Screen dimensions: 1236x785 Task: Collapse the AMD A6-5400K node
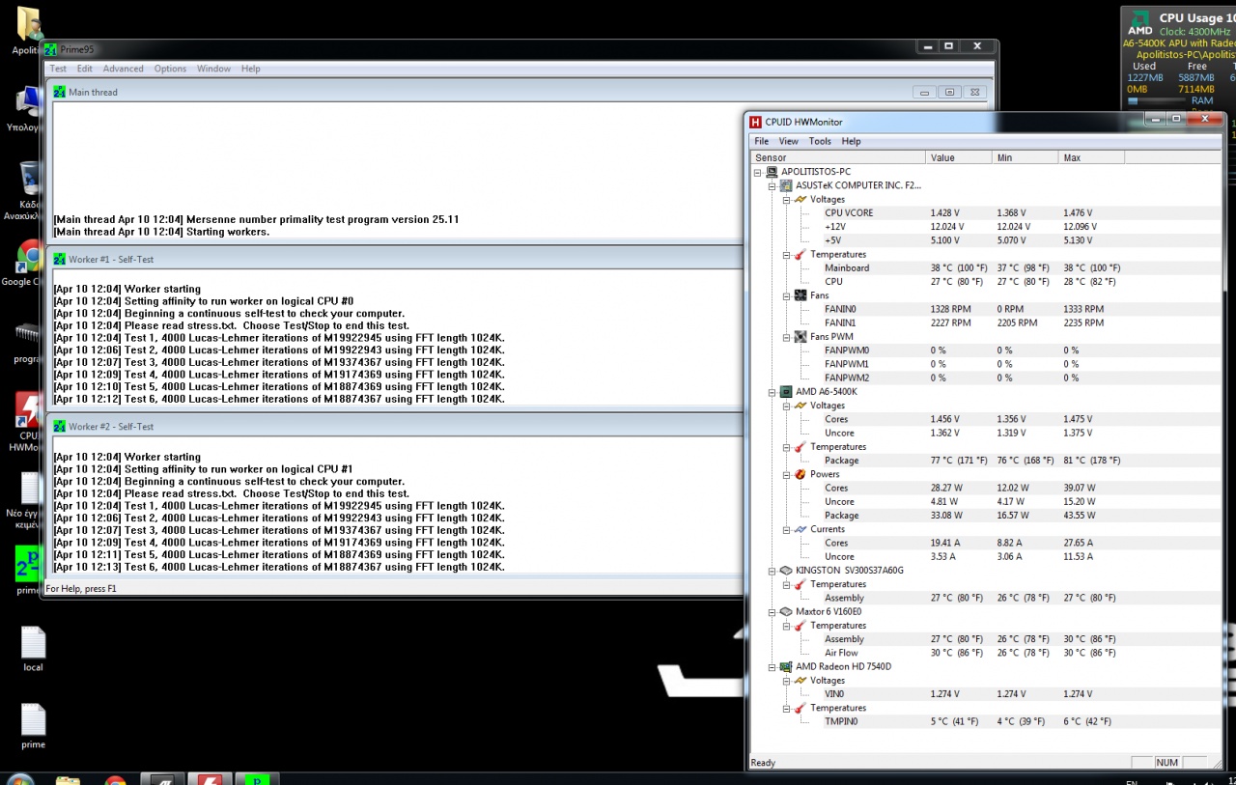772,392
